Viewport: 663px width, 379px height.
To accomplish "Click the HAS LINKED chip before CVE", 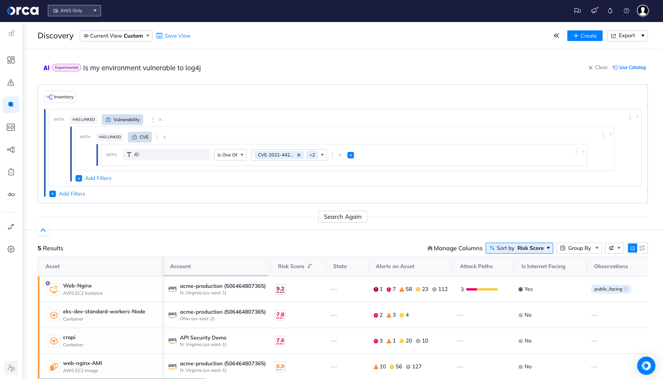I will click(x=110, y=137).
